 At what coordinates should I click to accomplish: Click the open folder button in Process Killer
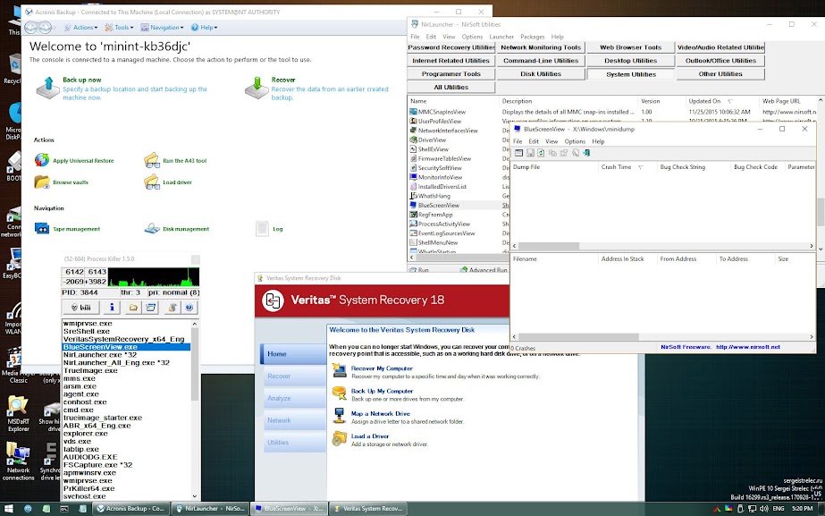click(133, 307)
